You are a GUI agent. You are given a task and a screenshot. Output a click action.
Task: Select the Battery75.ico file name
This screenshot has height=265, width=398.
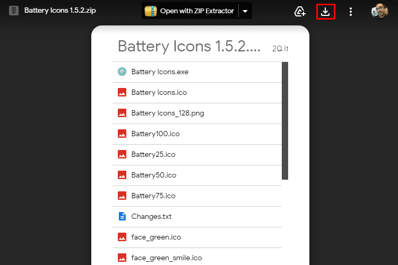[x=153, y=196]
